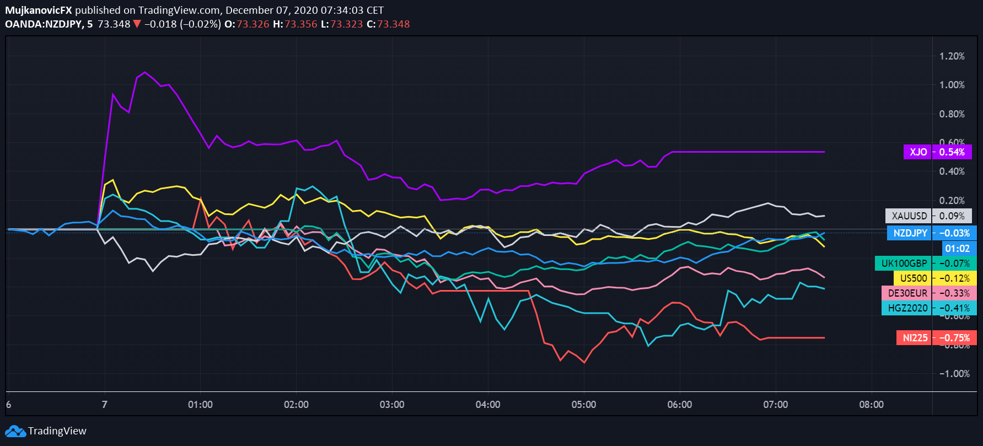
Task: Click the TradingView cloud logo icon
Action: pyautogui.click(x=15, y=431)
